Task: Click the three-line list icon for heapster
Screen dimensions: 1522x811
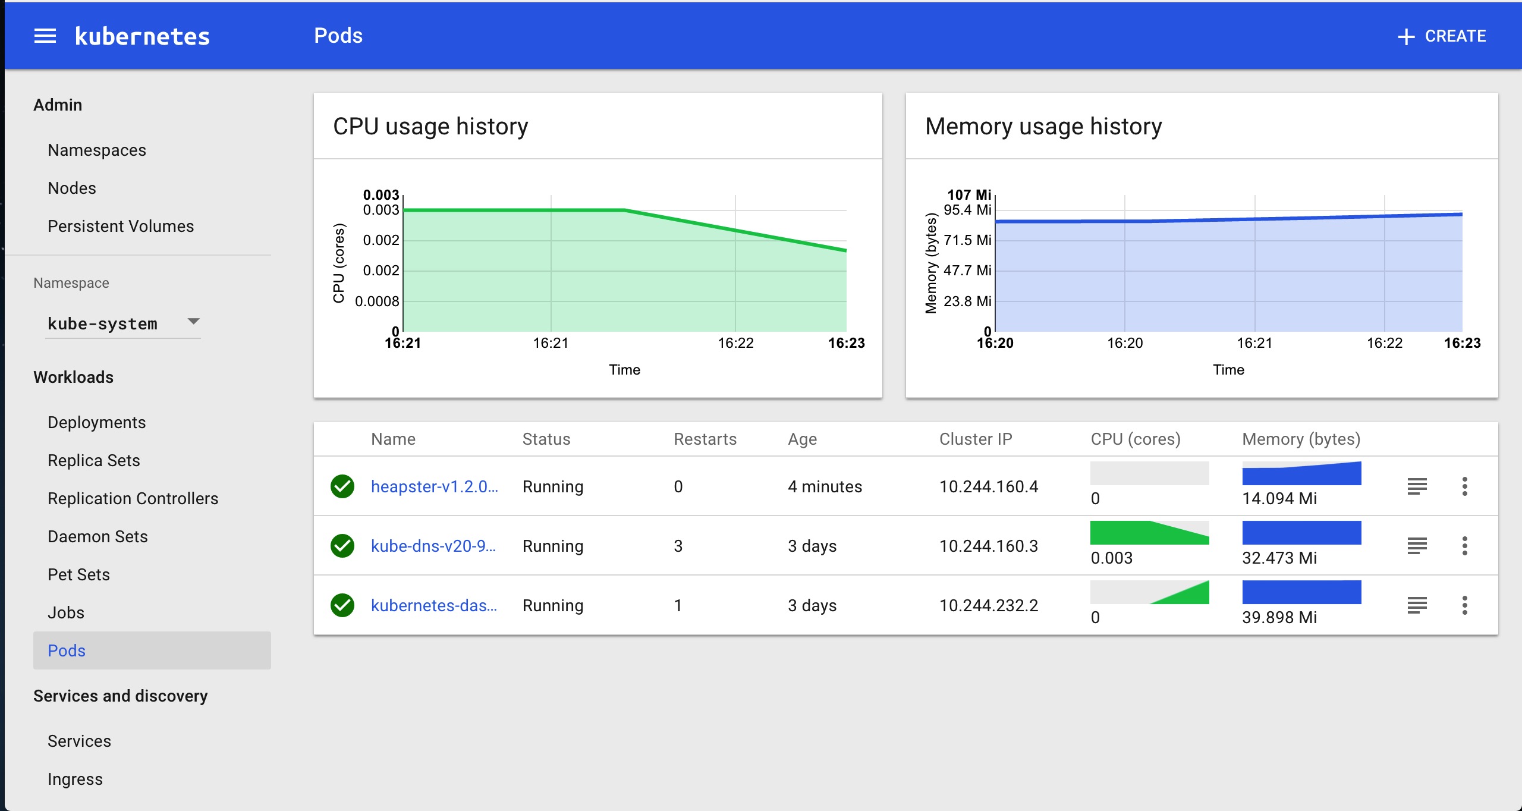Action: [1416, 486]
